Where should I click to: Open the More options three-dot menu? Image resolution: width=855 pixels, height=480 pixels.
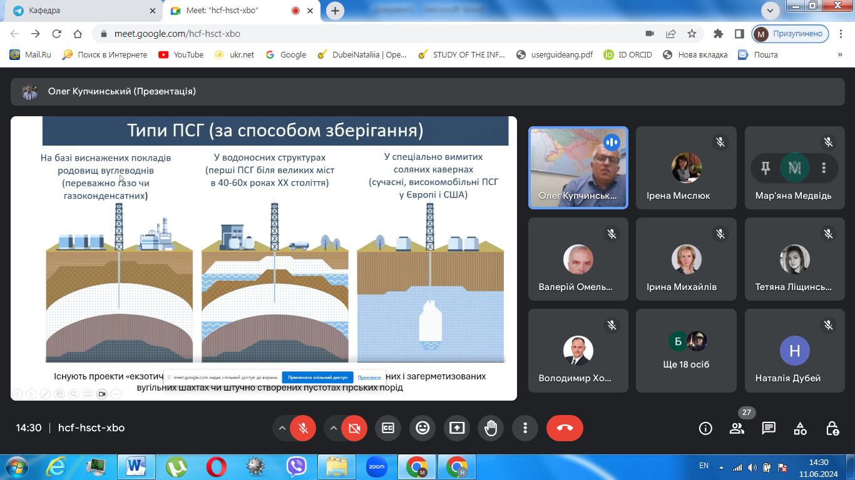coord(525,428)
